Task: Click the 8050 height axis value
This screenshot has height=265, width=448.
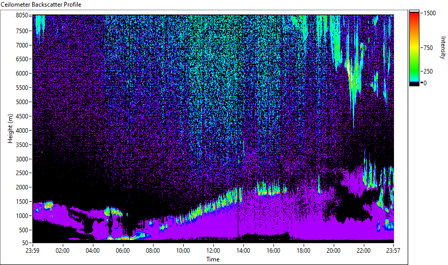Action: [22, 15]
